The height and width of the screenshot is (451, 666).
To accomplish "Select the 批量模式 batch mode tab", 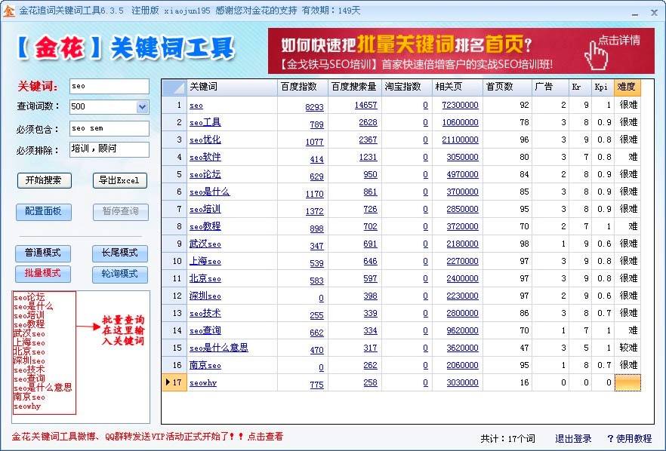I will click(x=43, y=274).
